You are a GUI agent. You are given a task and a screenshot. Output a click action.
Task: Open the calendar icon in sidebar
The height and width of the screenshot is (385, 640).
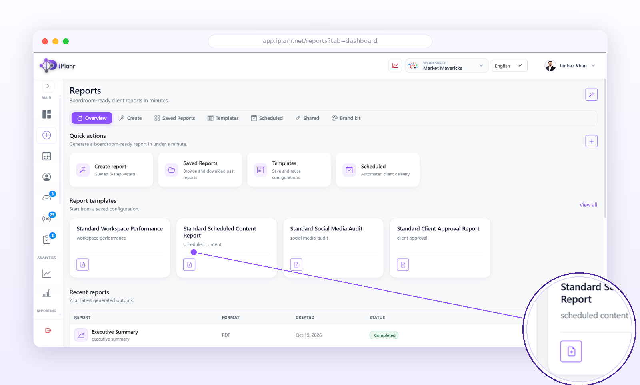(47, 156)
